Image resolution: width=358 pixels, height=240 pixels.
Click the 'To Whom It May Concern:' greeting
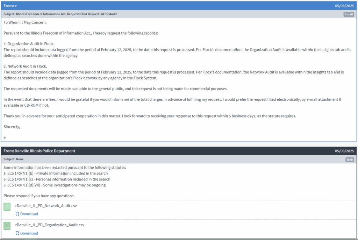point(25,22)
